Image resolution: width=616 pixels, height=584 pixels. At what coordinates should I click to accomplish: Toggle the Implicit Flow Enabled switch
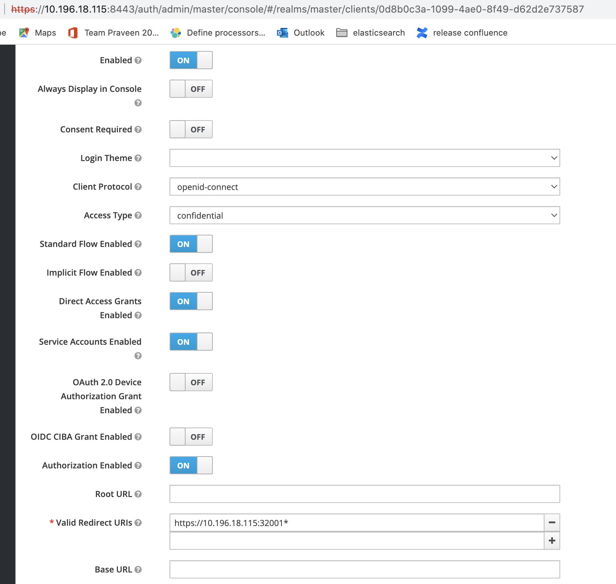[191, 273]
